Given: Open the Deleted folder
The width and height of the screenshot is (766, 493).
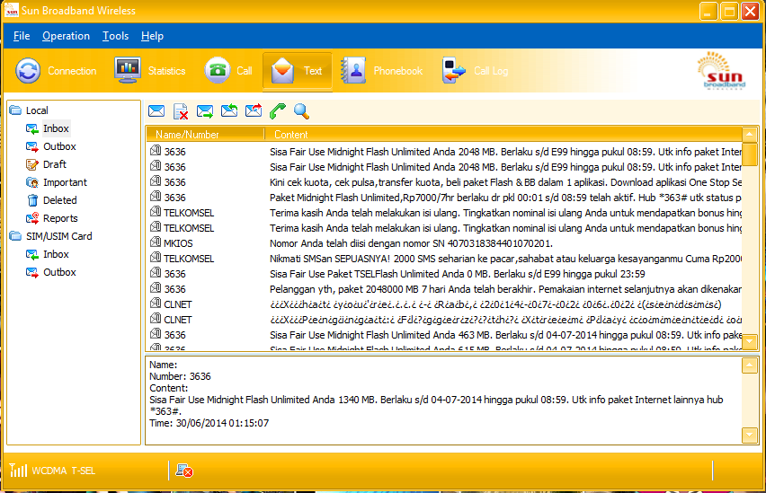Looking at the screenshot, I should (x=52, y=200).
